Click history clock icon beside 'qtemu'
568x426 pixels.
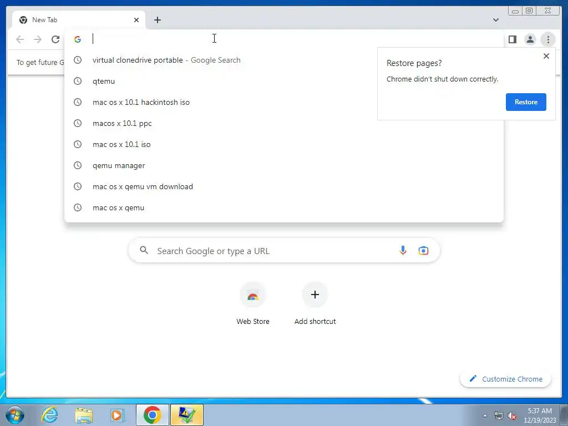pyautogui.click(x=78, y=81)
